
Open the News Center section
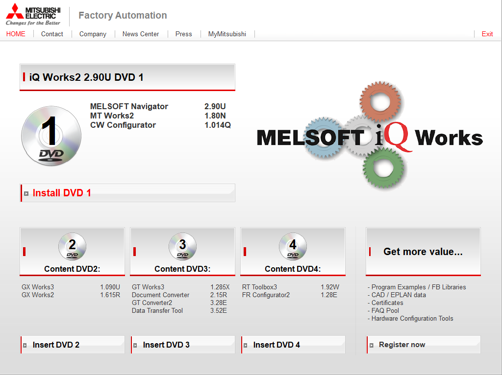[x=141, y=34]
